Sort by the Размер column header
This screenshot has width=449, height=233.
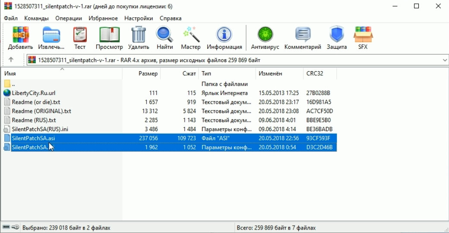coord(141,73)
